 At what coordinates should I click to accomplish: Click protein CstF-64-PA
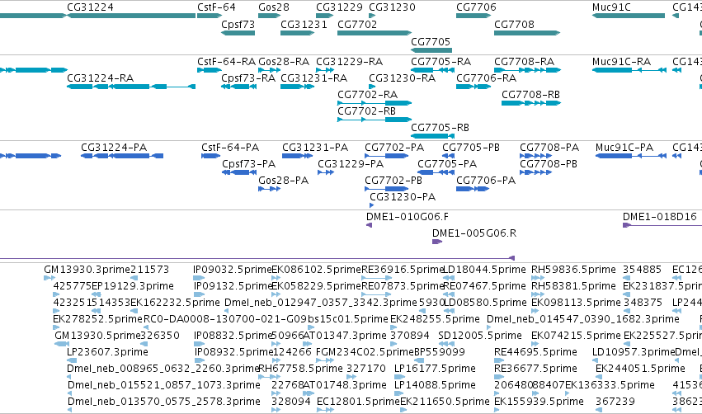point(210,156)
